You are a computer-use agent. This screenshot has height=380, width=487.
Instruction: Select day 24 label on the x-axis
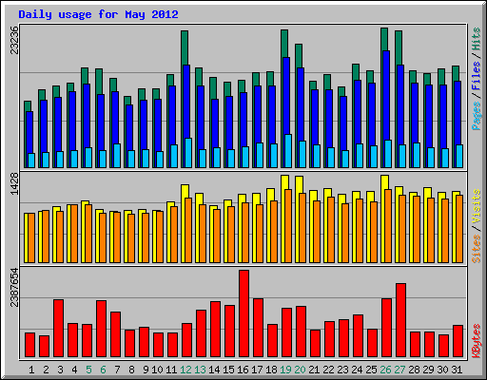tap(357, 370)
